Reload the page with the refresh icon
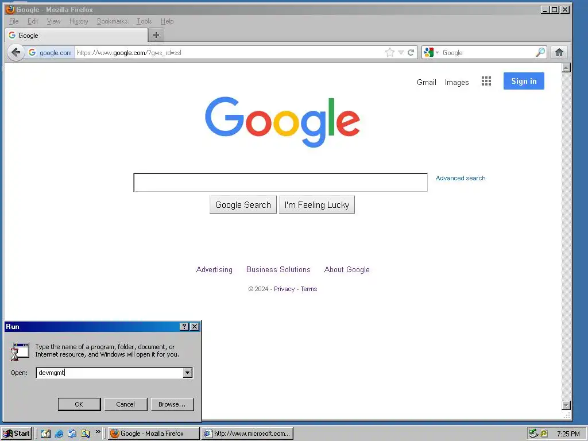Viewport: 588px width, 441px height. 411,52
